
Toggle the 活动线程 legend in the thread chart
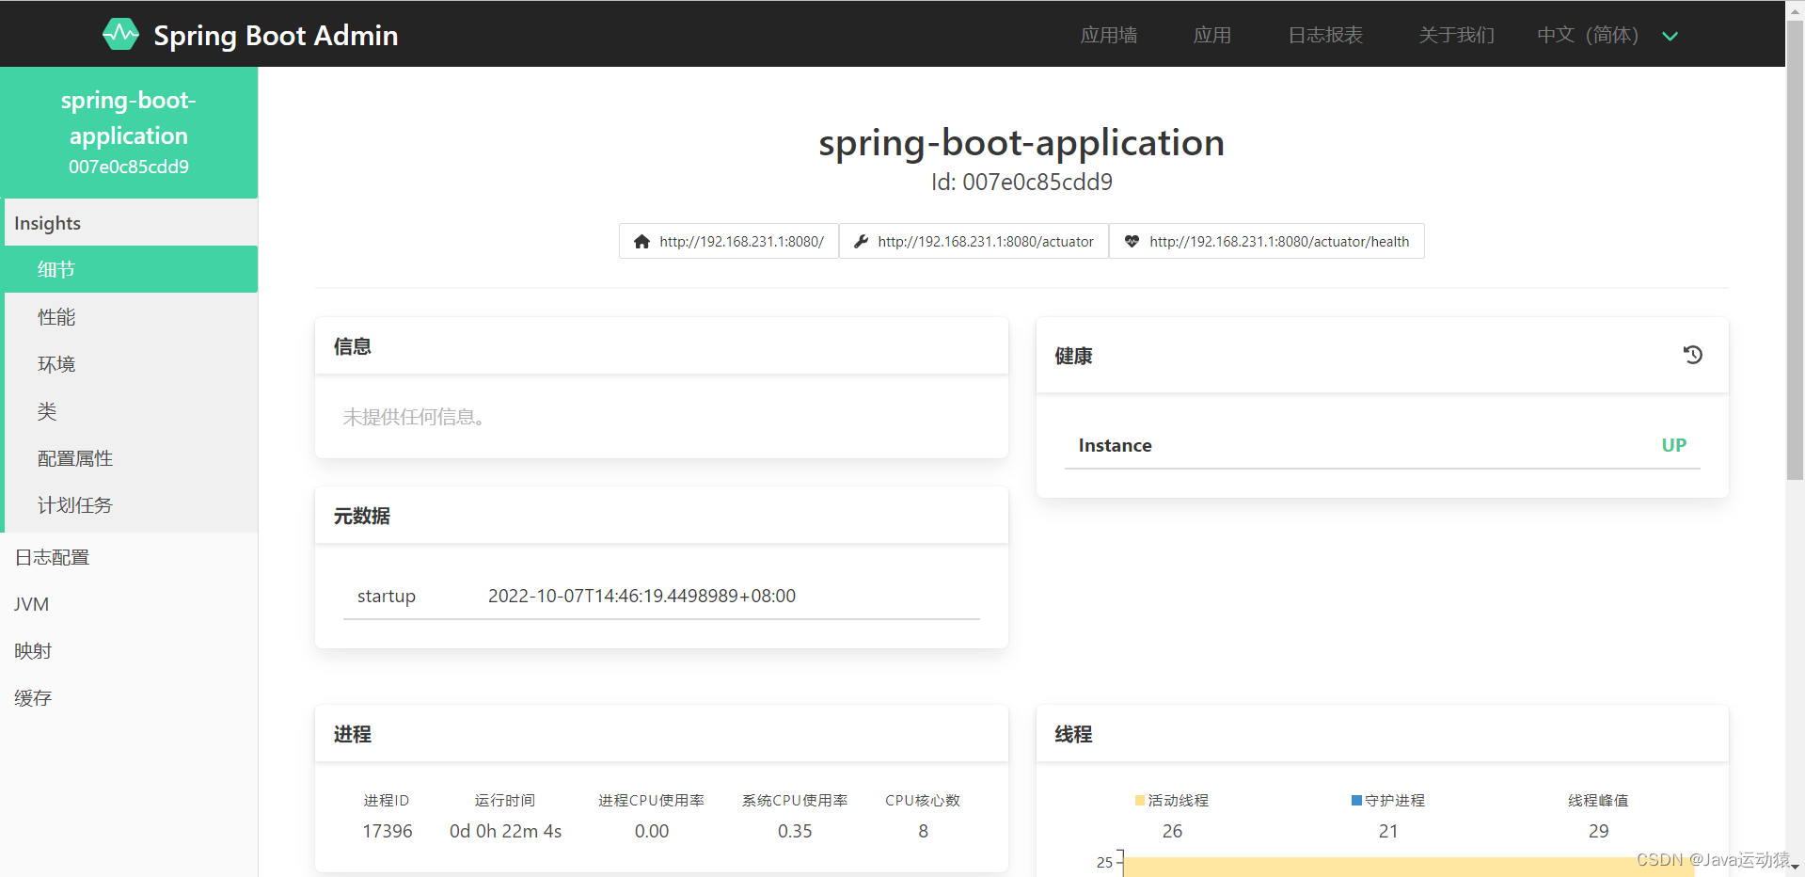click(x=1171, y=800)
